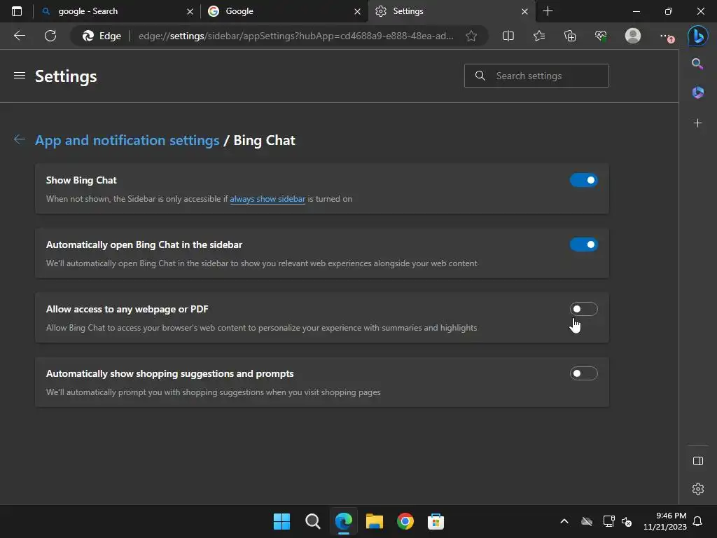Return via the breadcrumb back arrow
This screenshot has height=538, width=717.
click(19, 139)
